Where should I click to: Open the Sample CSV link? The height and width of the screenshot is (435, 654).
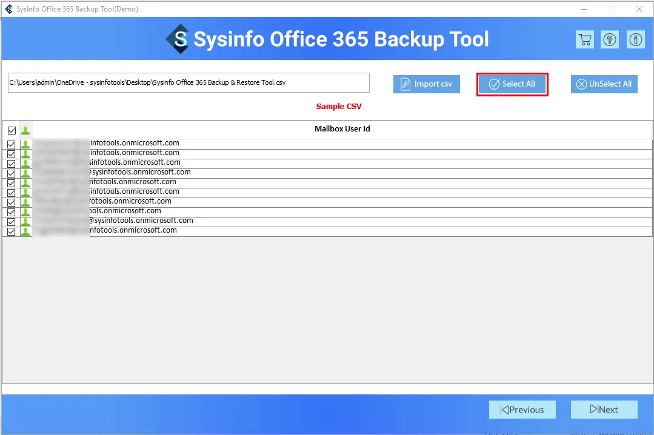[x=339, y=107]
